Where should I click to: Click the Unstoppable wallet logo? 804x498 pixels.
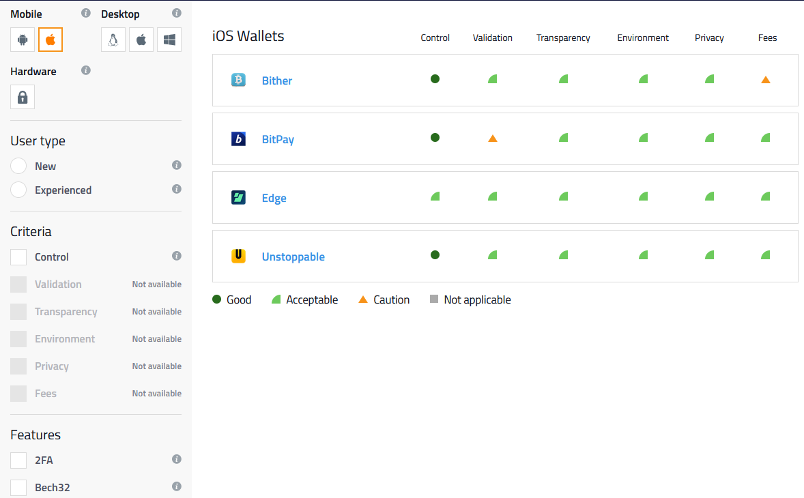click(238, 256)
